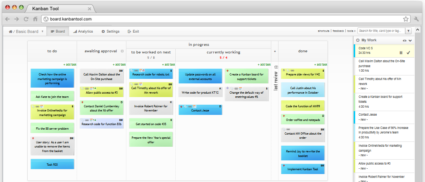Click the browser back arrow
The height and width of the screenshot is (182, 425).
click(8, 19)
